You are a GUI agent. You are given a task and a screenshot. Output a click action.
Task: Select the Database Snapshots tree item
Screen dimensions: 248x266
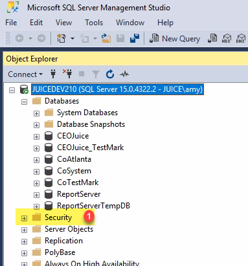pos(91,124)
